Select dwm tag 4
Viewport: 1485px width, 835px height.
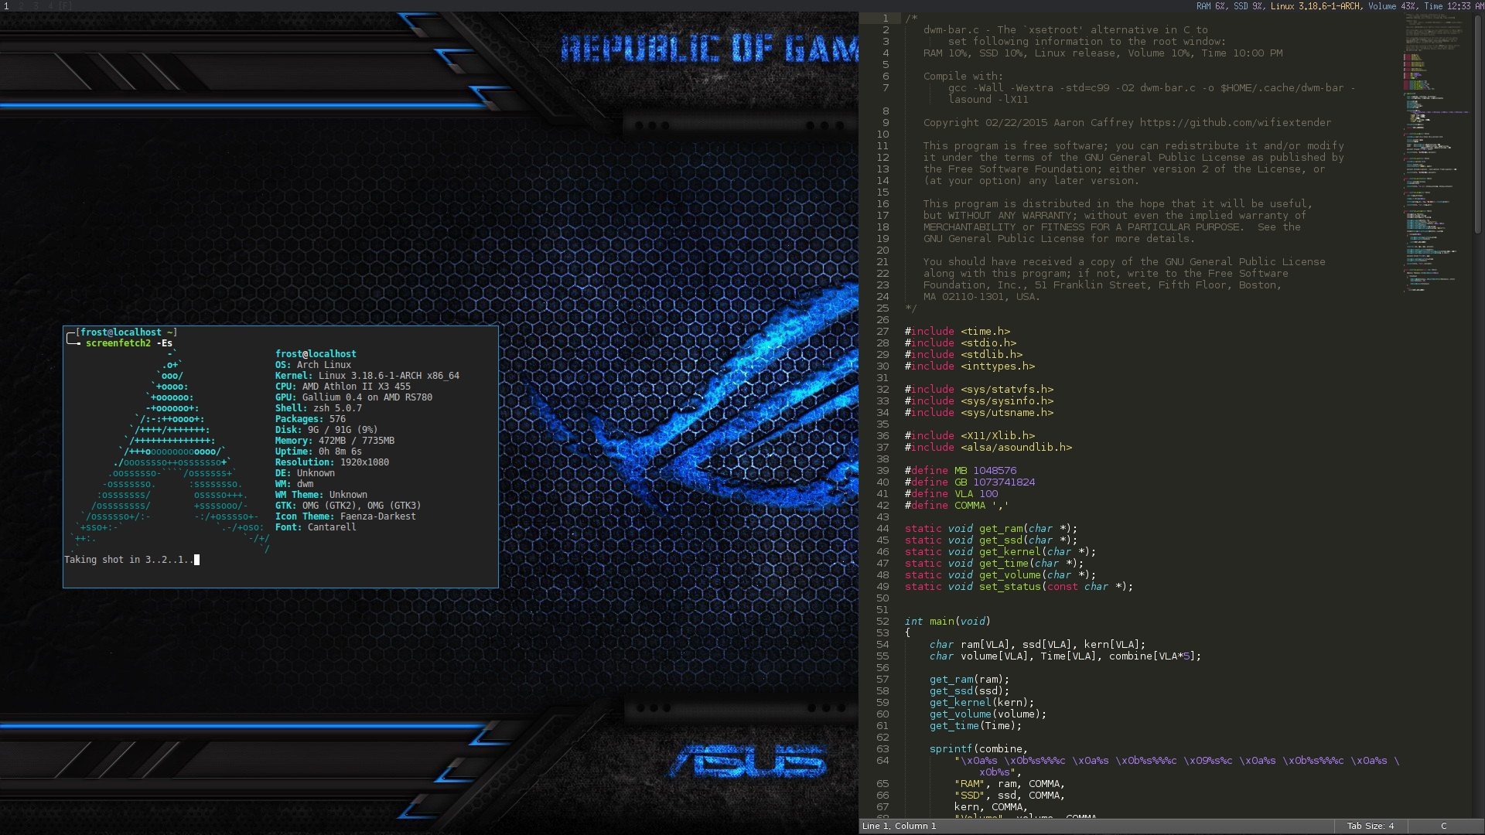pos(50,5)
